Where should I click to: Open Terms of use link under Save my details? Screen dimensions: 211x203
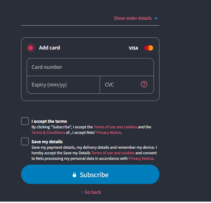pyautogui.click(x=113, y=153)
